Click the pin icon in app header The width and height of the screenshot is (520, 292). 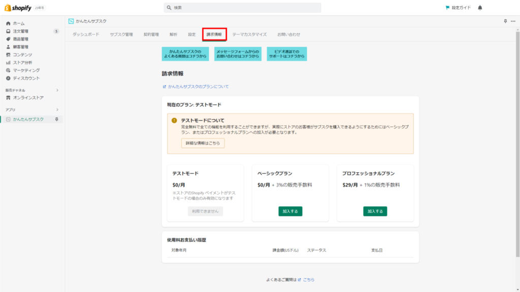point(505,21)
